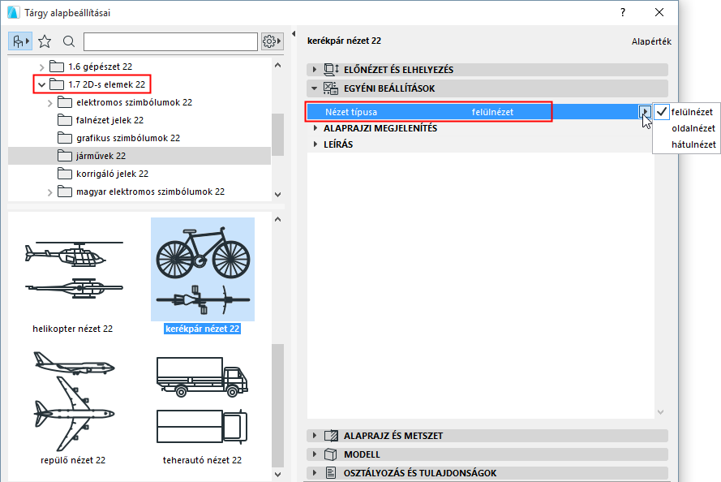Open the library folder view mode button
Screen dimensions: 721x482
pos(20,42)
